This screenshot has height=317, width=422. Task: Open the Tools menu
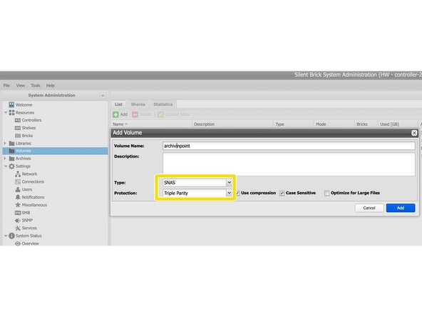coord(35,86)
